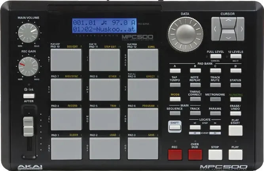Strike PAD 1 Slider pad

pos(66,148)
